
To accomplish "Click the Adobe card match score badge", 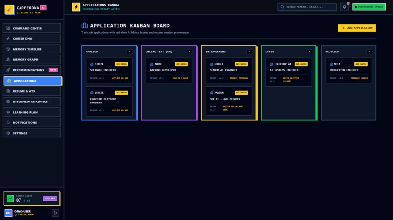I will click(x=181, y=64).
